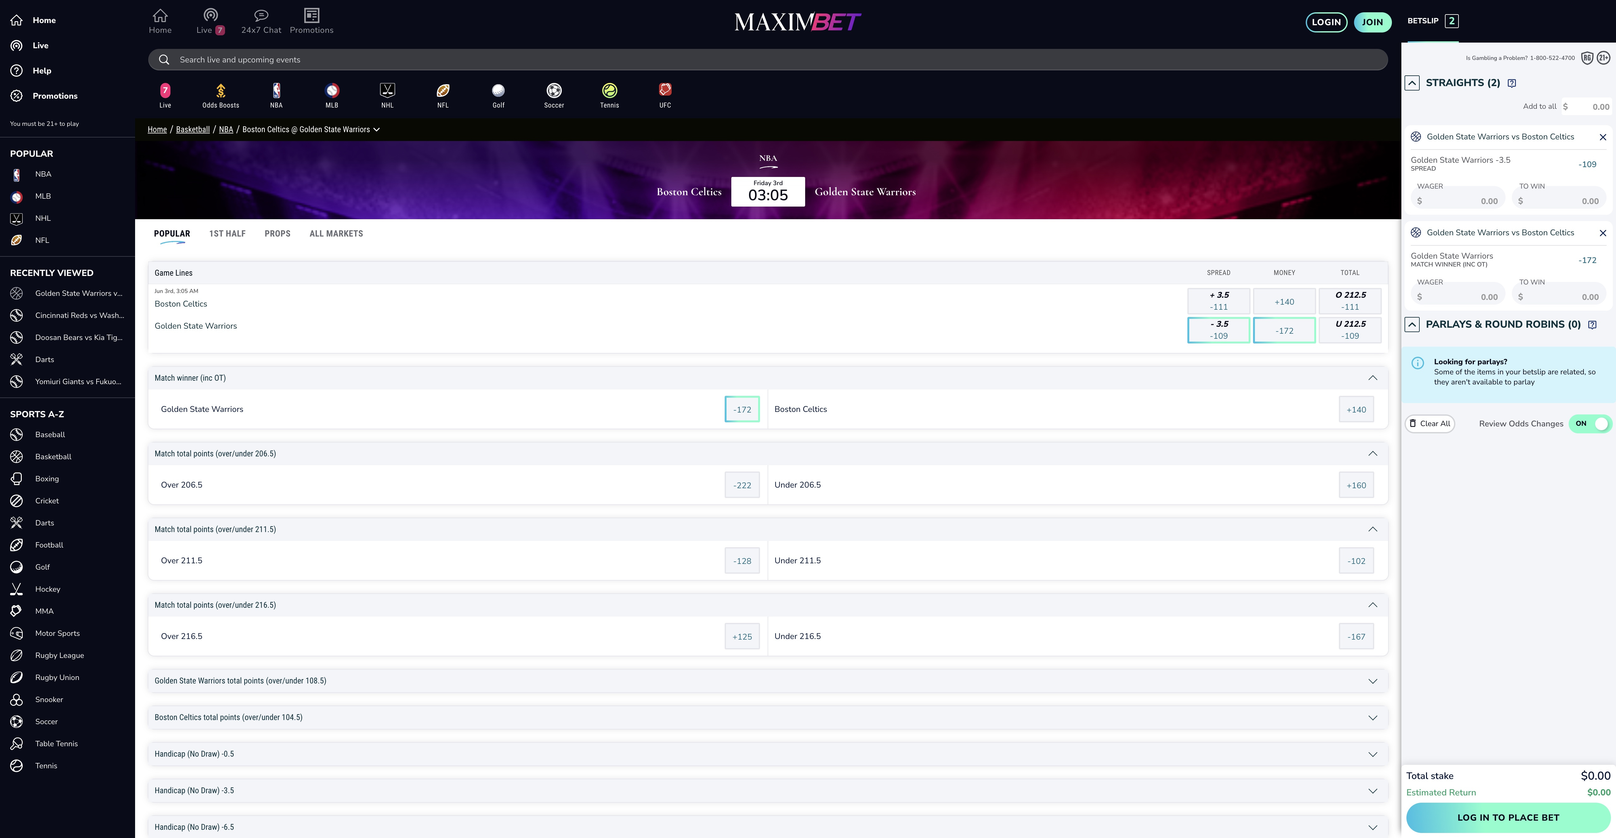Screen dimensions: 1616x838
Task: Click the search live and upcoming events field
Action: click(x=768, y=60)
